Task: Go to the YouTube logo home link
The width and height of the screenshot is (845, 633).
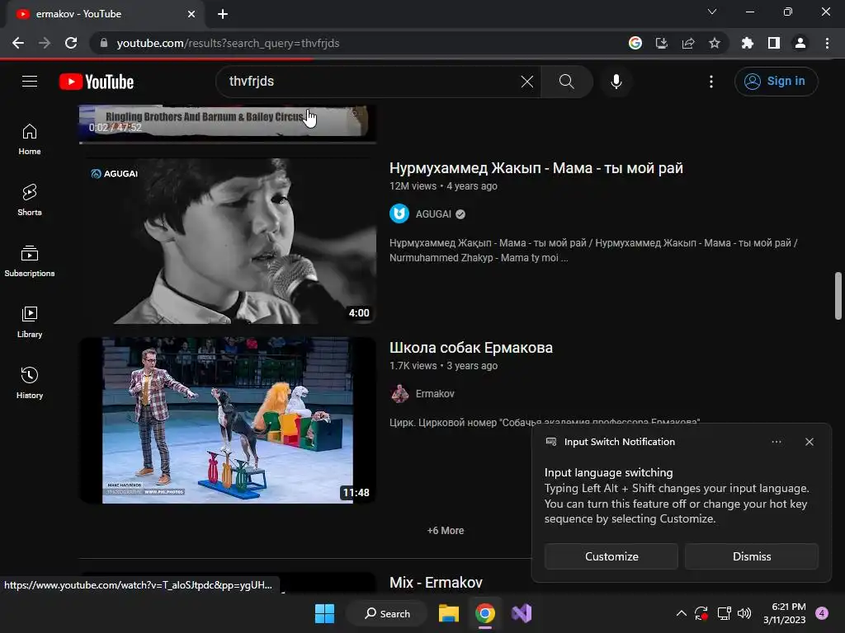Action: (x=97, y=82)
